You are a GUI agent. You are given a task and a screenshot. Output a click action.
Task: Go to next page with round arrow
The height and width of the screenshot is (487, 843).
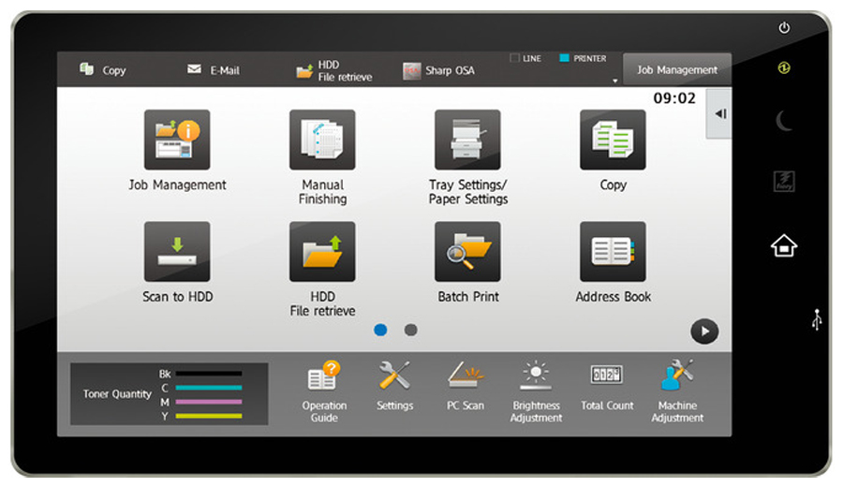[x=704, y=331]
